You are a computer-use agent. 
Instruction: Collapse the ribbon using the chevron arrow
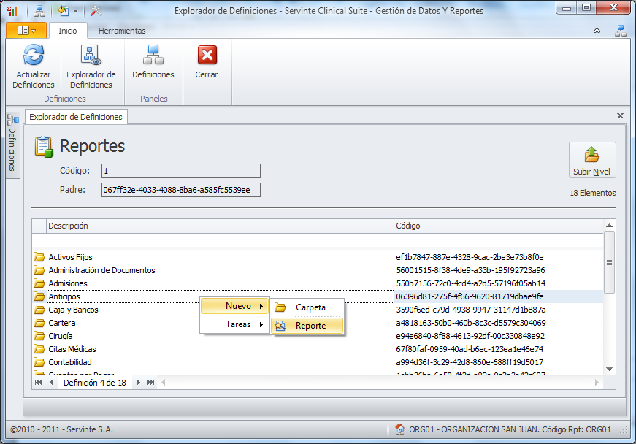(x=597, y=31)
